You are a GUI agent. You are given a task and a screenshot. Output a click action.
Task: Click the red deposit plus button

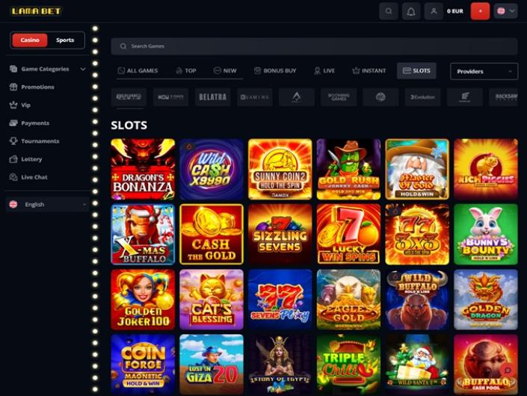click(x=481, y=11)
